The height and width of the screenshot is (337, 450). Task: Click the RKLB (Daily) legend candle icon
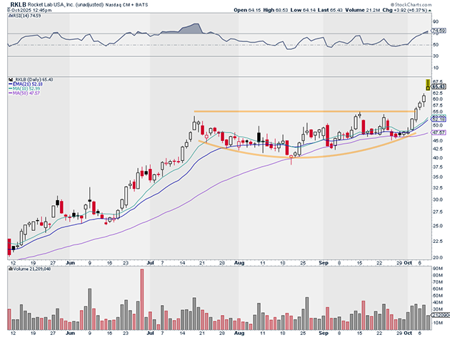tap(9, 78)
